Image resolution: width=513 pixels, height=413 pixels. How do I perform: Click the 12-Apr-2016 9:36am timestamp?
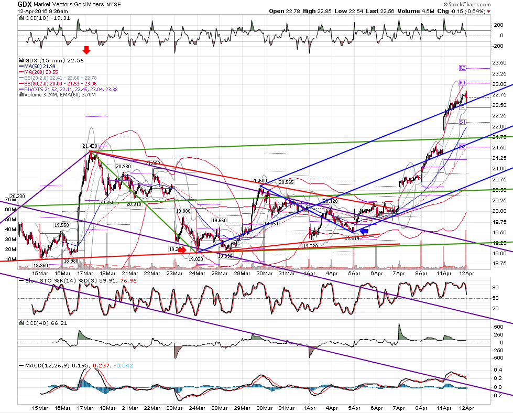[43, 12]
